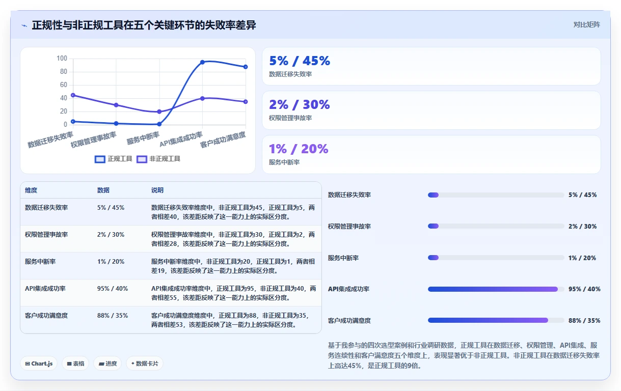Select the Chart.js tag chip

click(x=39, y=364)
